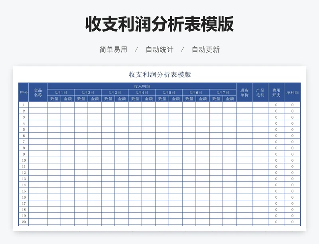Click empty 货品名称 cell in row 1

pyautogui.click(x=38, y=105)
